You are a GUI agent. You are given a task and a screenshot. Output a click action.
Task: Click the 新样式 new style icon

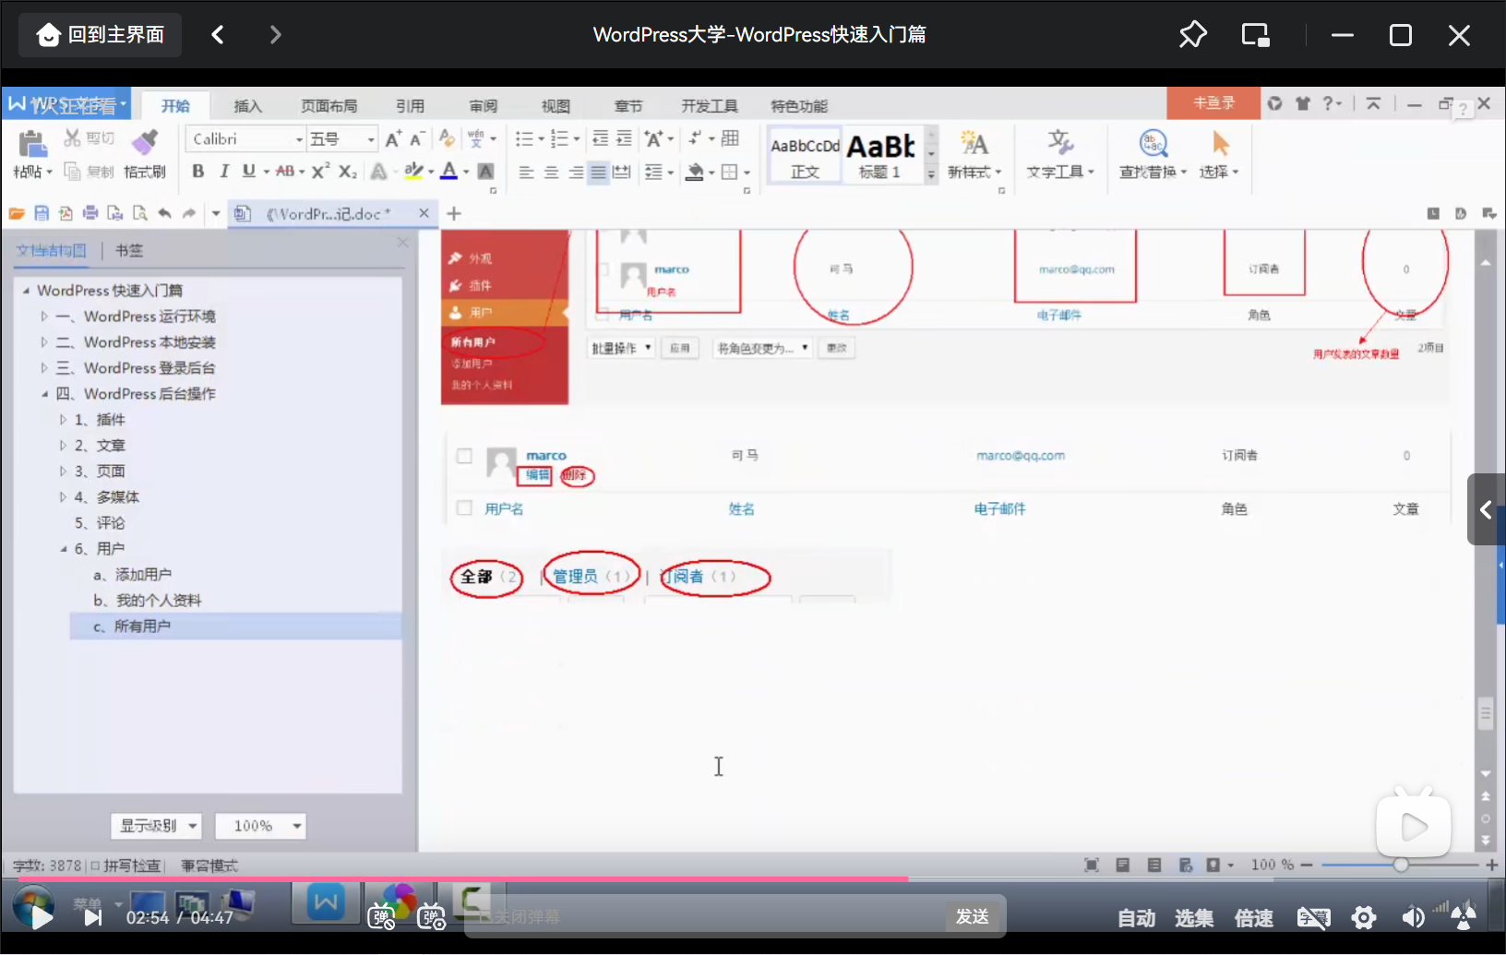coord(974,143)
